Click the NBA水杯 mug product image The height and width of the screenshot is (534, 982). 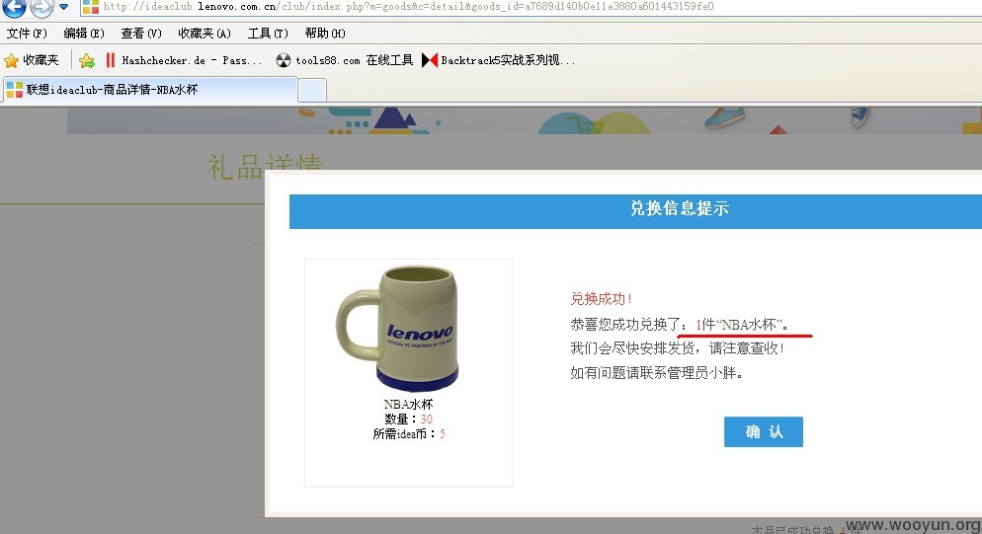[x=398, y=329]
